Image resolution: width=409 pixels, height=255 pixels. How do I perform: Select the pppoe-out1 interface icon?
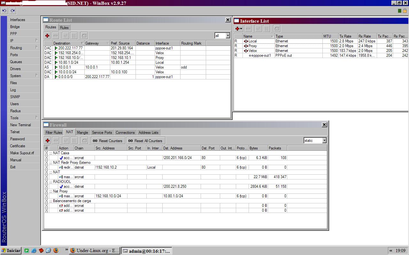coord(251,55)
